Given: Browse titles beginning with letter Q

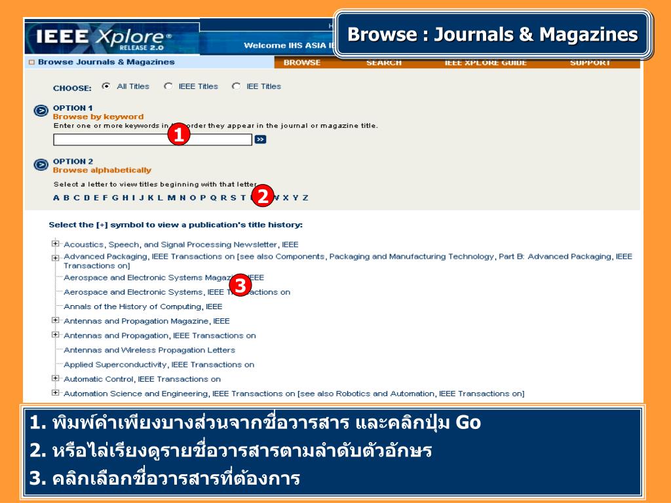Looking at the screenshot, I should click(213, 198).
